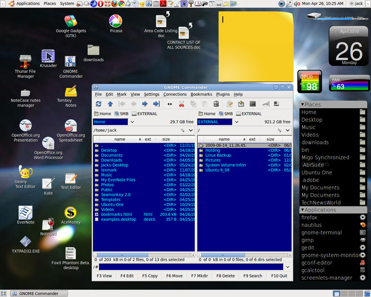The image size is (371, 297).
Task: Open the left panel Home device dropdown
Action: [x=132, y=122]
